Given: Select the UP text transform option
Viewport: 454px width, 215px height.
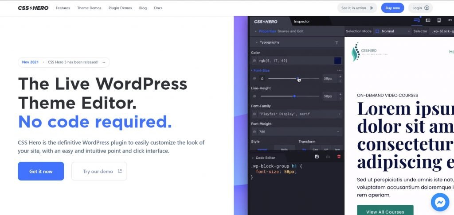Looking at the screenshot, I should click(x=326, y=150).
